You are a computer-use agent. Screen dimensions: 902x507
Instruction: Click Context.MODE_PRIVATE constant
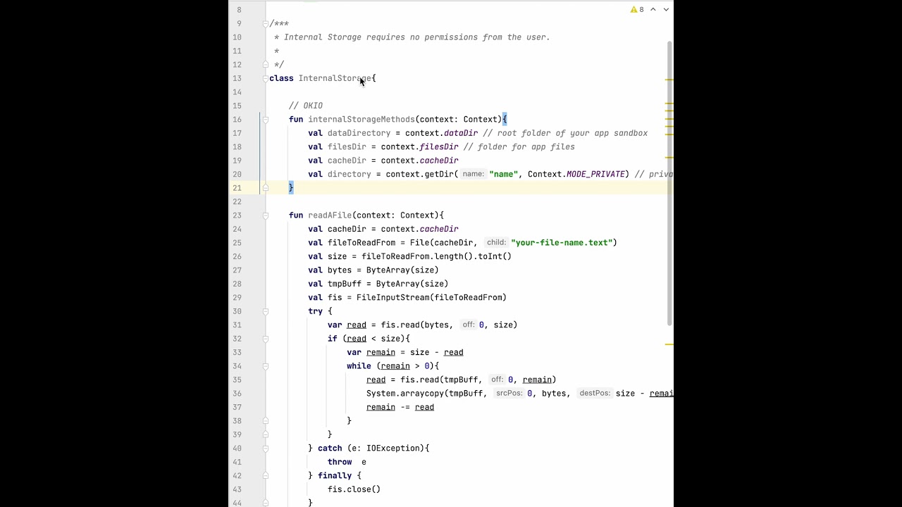tap(578, 174)
